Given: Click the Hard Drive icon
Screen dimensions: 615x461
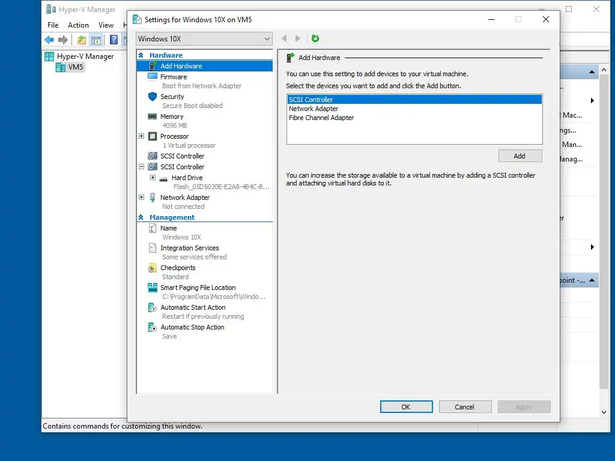Looking at the screenshot, I should click(163, 179).
